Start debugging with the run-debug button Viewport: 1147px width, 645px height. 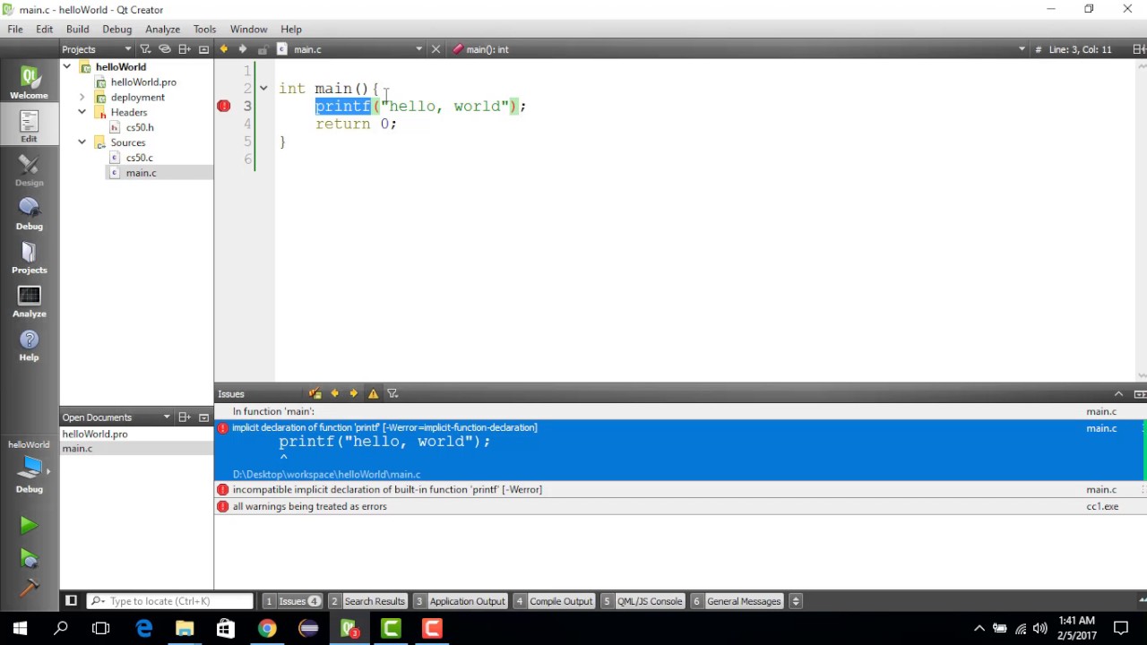(x=29, y=559)
